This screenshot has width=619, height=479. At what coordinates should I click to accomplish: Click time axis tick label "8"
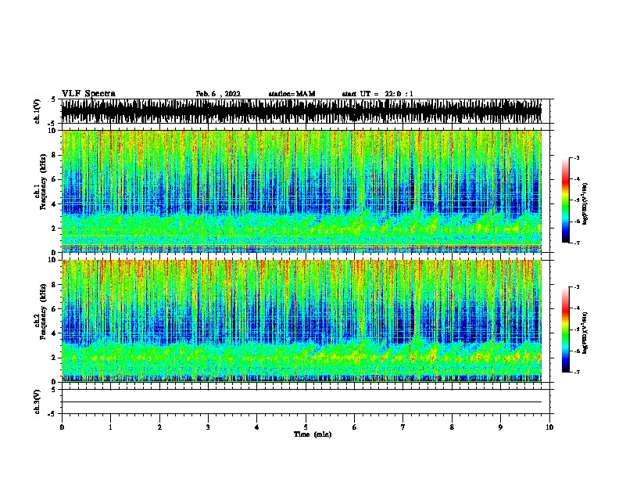pos(452,427)
